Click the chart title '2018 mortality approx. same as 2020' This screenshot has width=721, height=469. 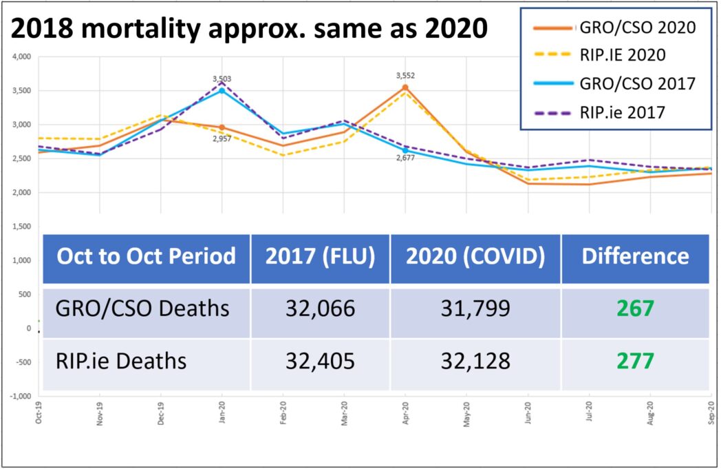[x=250, y=30]
